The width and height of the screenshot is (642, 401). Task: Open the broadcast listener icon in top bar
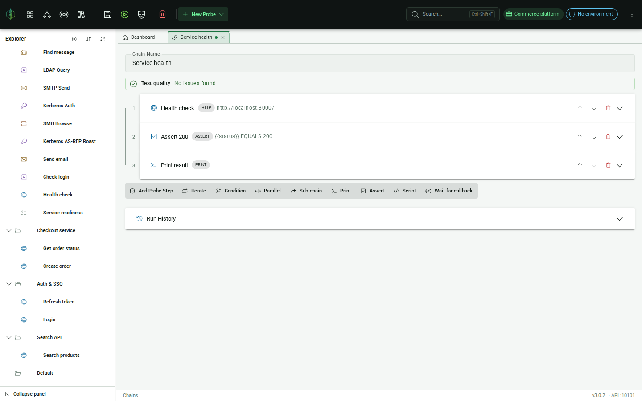point(64,14)
